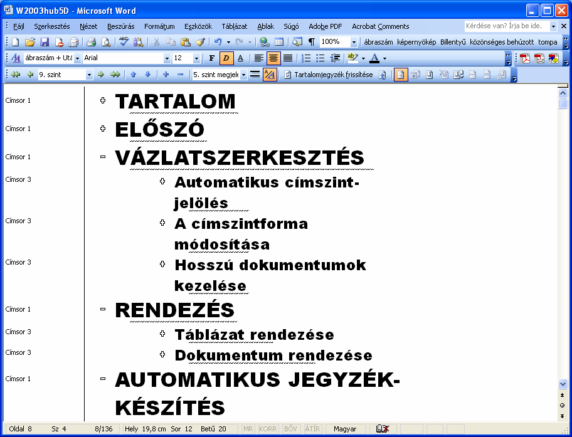Toggle justify alignment
This screenshot has height=437, width=572.
[x=288, y=58]
